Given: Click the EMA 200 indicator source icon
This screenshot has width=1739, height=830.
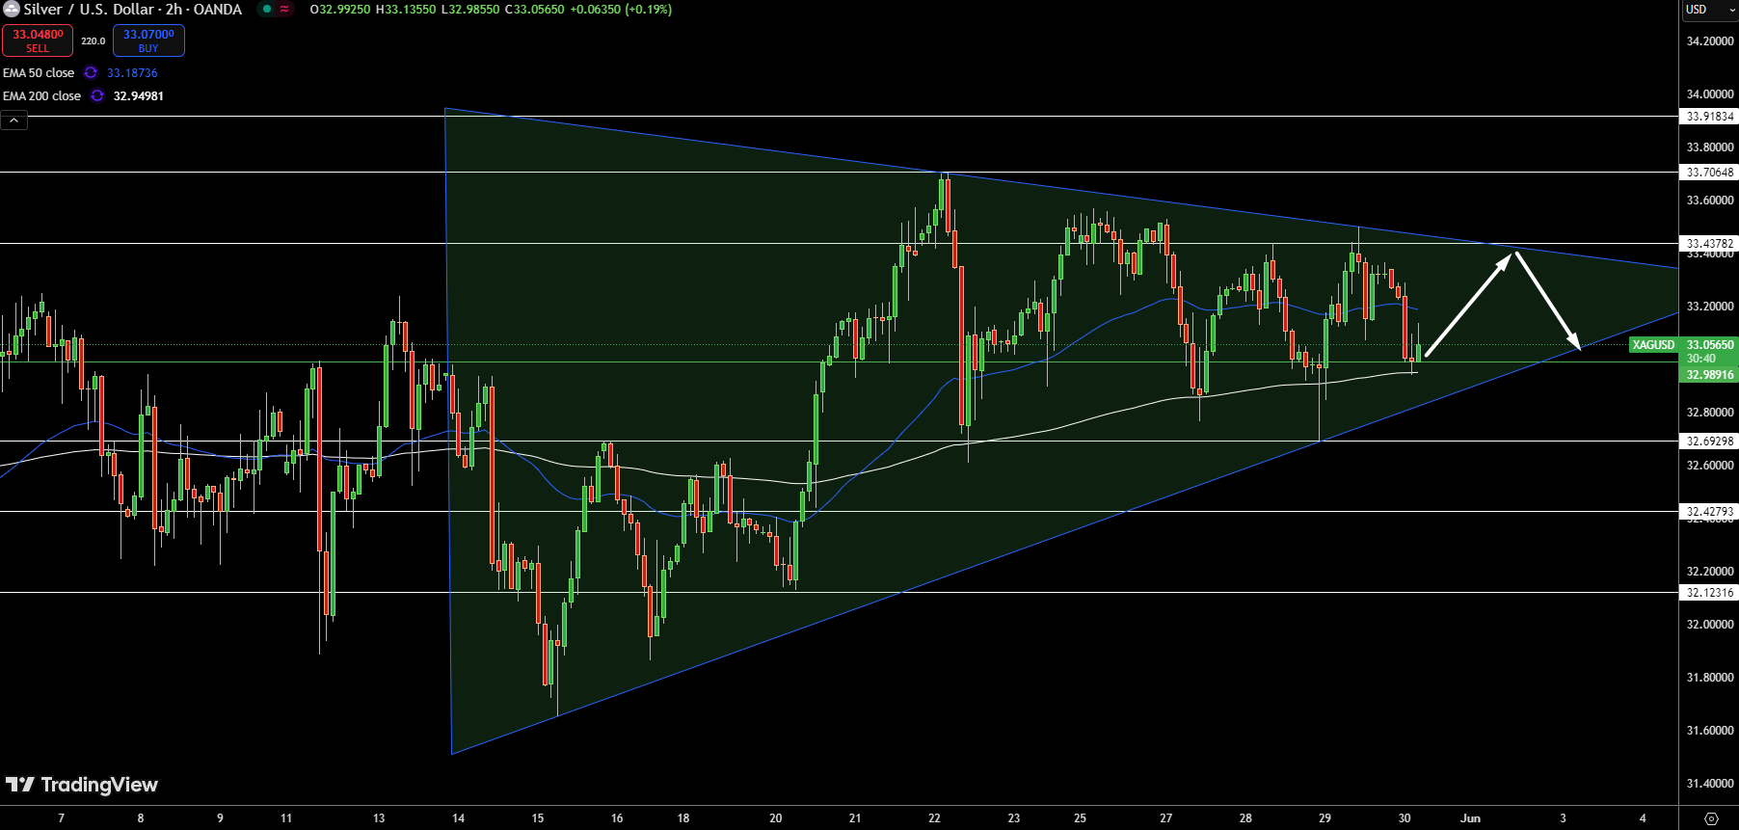Looking at the screenshot, I should click(97, 96).
